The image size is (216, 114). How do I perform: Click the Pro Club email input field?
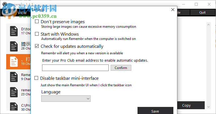pyautogui.click(x=75, y=68)
